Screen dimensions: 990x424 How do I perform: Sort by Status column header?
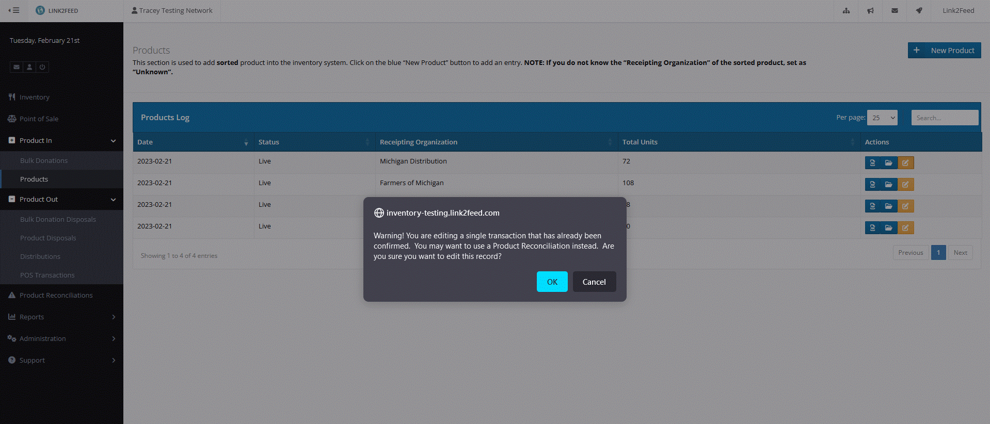click(314, 142)
